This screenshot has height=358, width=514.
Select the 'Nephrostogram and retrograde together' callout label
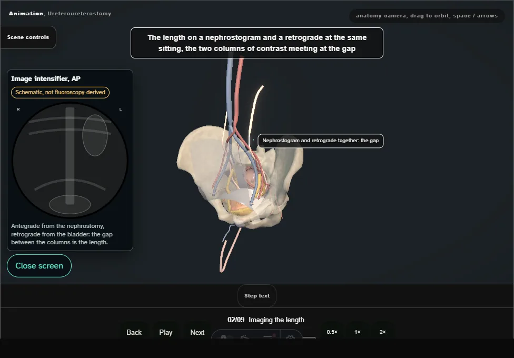321,141
